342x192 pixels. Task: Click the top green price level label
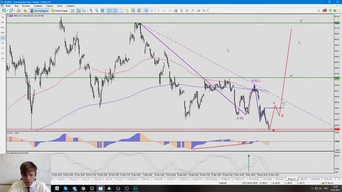pyautogui.click(x=337, y=22)
